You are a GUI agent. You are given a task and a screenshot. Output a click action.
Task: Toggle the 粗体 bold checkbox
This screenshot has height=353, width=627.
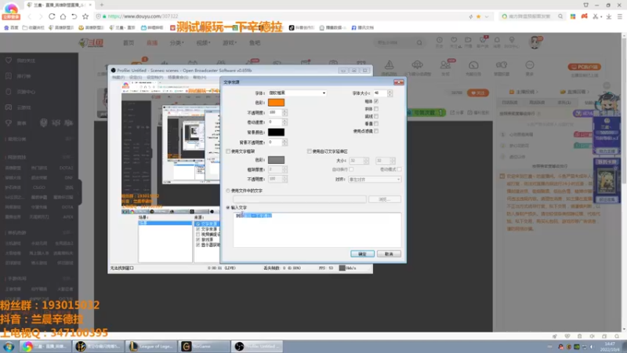click(376, 101)
